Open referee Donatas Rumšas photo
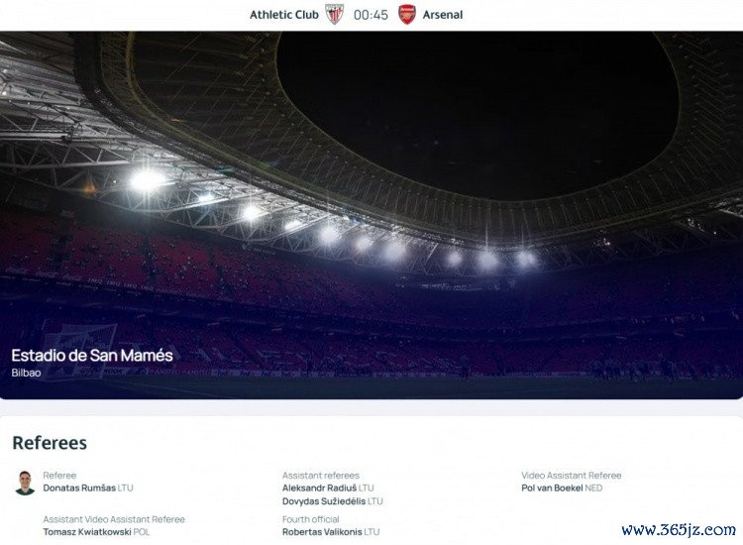The image size is (743, 545). click(25, 483)
